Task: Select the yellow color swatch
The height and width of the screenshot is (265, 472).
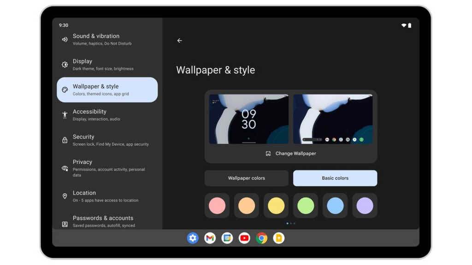Action: pos(276,206)
